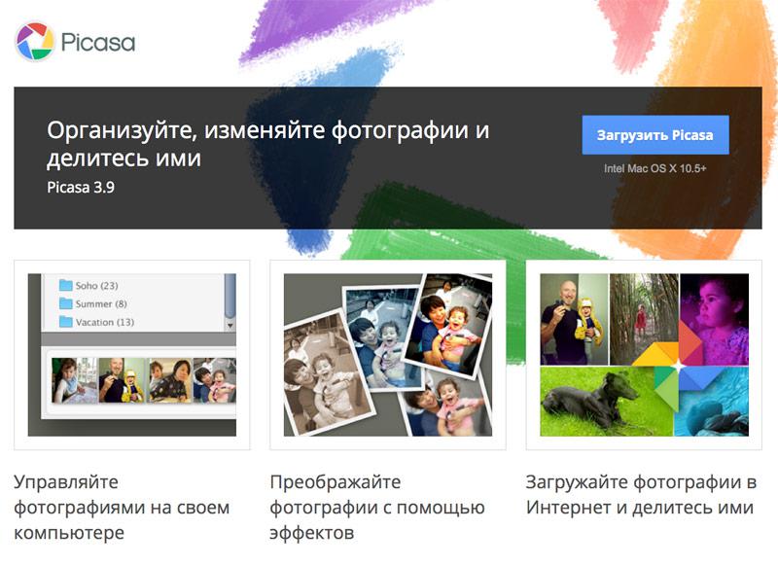Click the Picasa wordmark next to logo

point(97,43)
